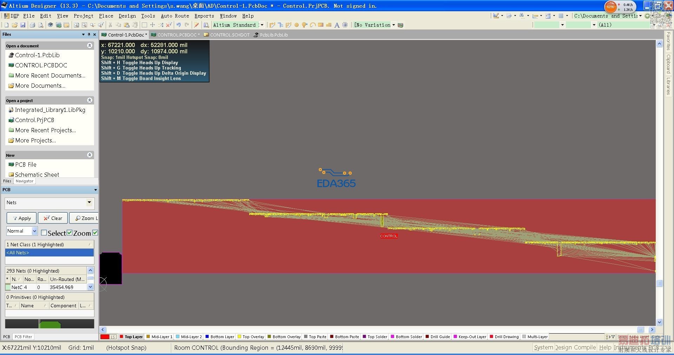Open More Recent Projects link
The width and height of the screenshot is (674, 355).
point(46,130)
